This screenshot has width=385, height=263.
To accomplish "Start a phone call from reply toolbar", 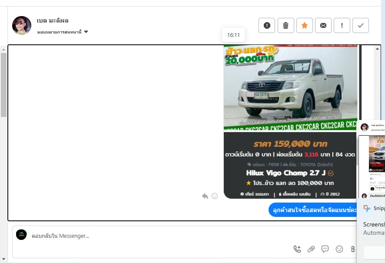I will click(x=297, y=249).
